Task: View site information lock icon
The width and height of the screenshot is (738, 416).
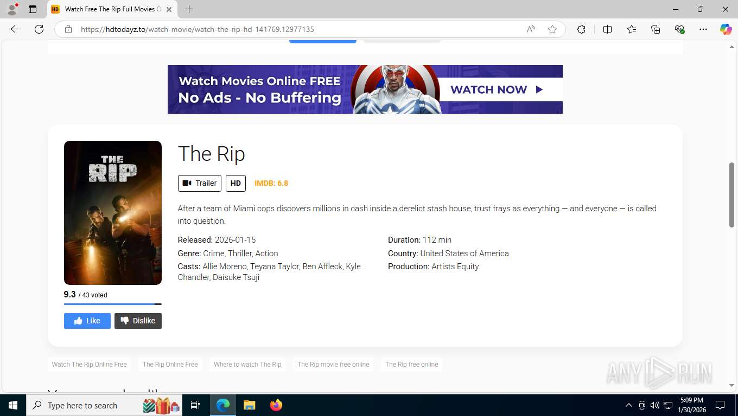Action: coord(68,29)
